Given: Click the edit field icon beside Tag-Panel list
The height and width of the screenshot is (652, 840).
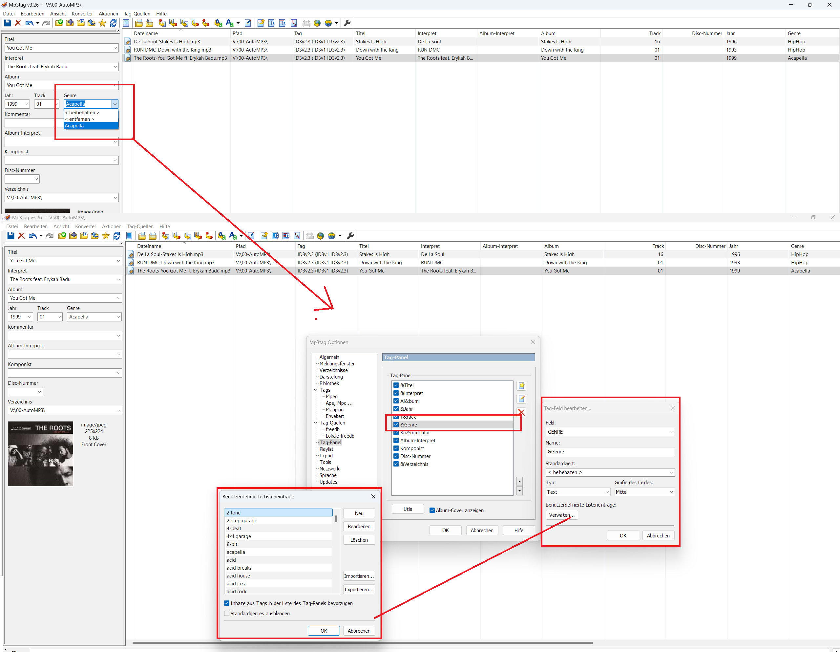Looking at the screenshot, I should tap(521, 399).
